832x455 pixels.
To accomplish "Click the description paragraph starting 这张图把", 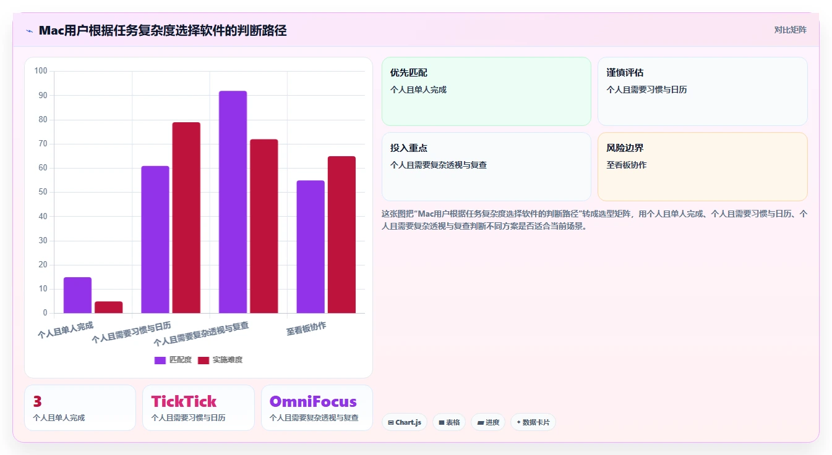I will 594,220.
